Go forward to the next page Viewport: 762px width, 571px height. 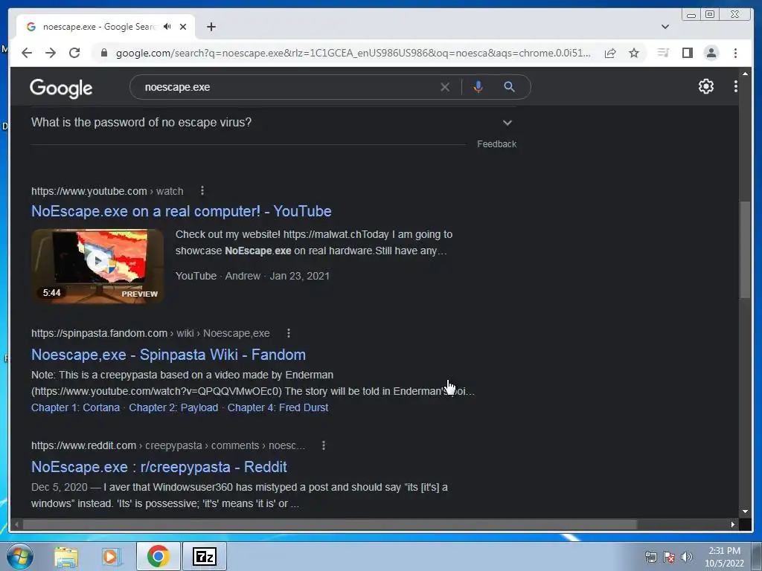[x=51, y=53]
